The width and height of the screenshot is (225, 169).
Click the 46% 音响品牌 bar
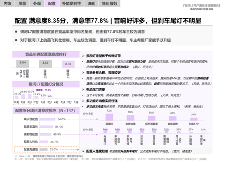click(x=172, y=118)
